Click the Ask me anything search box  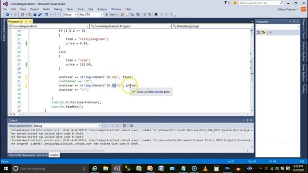(49, 169)
